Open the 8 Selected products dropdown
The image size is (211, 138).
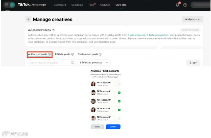(x=94, y=63)
